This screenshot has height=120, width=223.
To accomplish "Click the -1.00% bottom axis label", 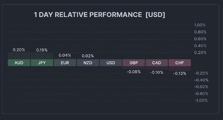I will click(x=200, y=101).
